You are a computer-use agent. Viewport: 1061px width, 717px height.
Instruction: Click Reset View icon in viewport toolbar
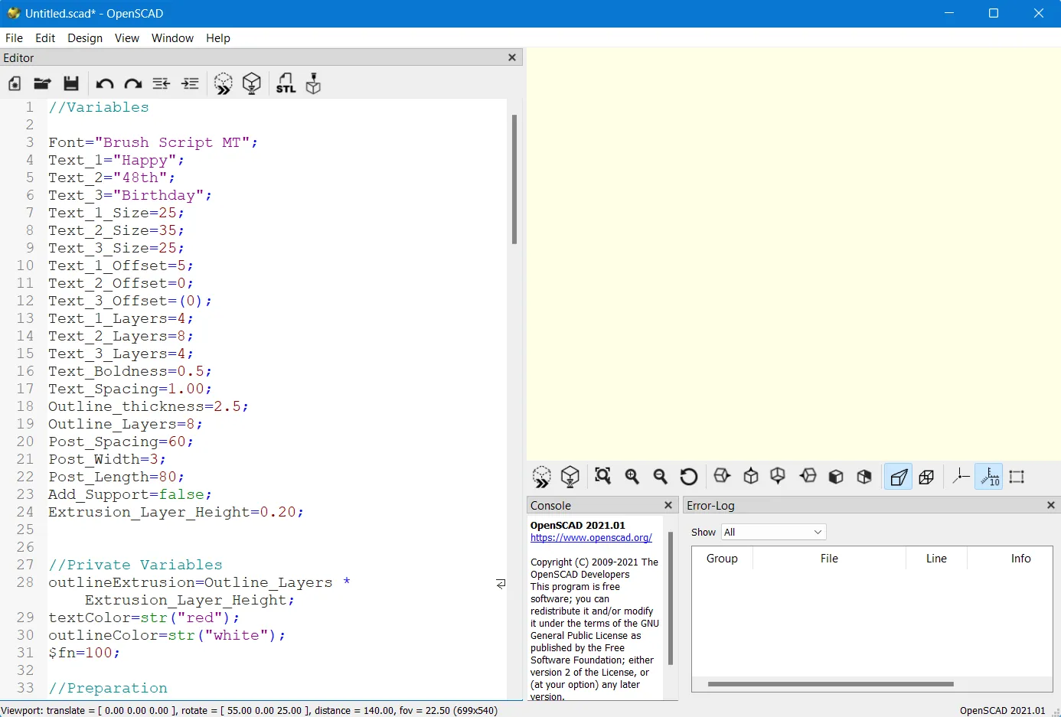689,477
